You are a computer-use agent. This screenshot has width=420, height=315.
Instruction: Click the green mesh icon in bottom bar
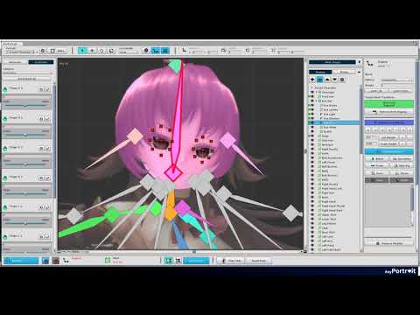pos(108,260)
